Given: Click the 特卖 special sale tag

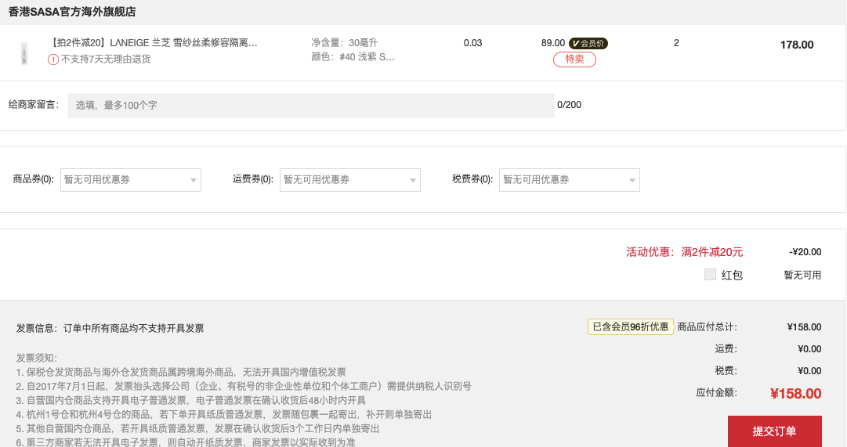Looking at the screenshot, I should pos(575,59).
